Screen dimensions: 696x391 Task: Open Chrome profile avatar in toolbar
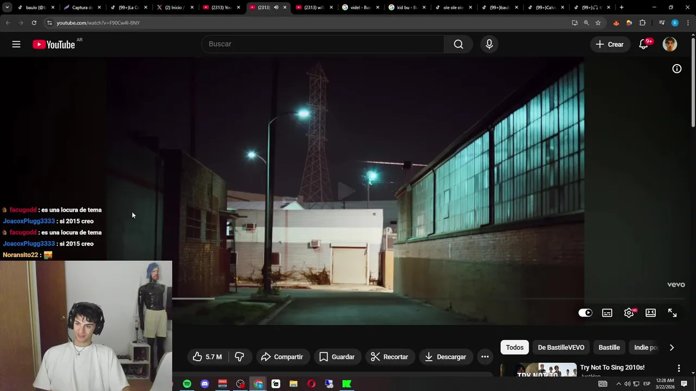pyautogui.click(x=675, y=23)
